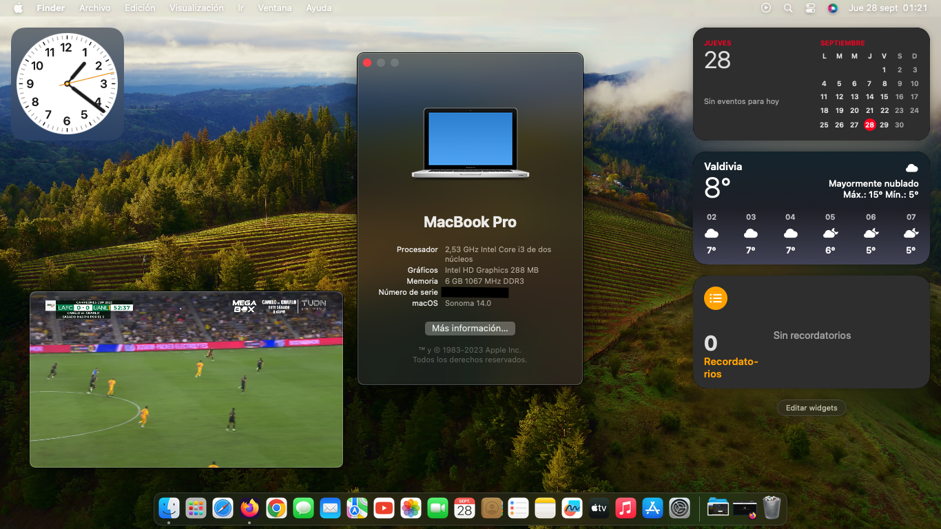The height and width of the screenshot is (529, 941).
Task: Click '6 GB 1067 MHz DDR3' memory text
Action: click(484, 281)
